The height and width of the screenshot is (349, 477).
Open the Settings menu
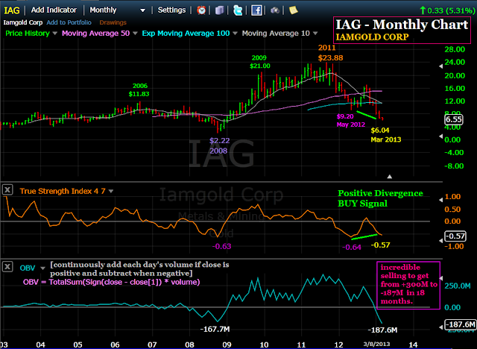tap(171, 10)
